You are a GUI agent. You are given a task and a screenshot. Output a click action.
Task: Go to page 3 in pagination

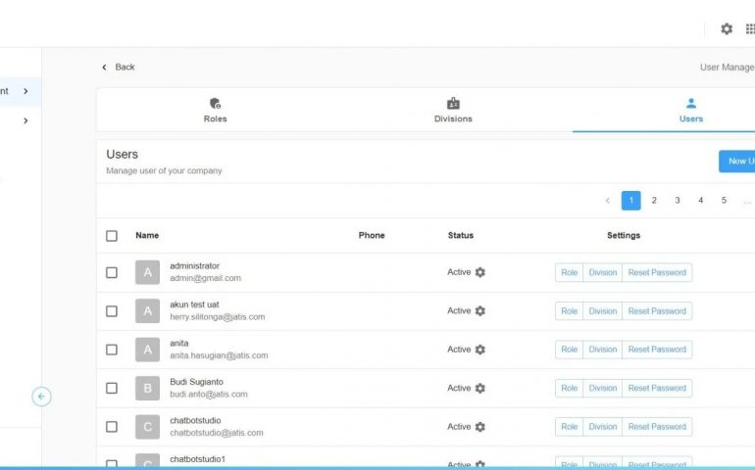click(x=678, y=201)
